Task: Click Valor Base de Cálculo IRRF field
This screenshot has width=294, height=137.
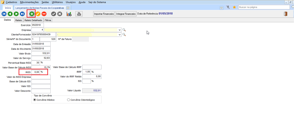Action: click(92, 67)
